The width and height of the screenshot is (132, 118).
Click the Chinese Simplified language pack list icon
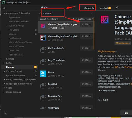pos(43,26)
